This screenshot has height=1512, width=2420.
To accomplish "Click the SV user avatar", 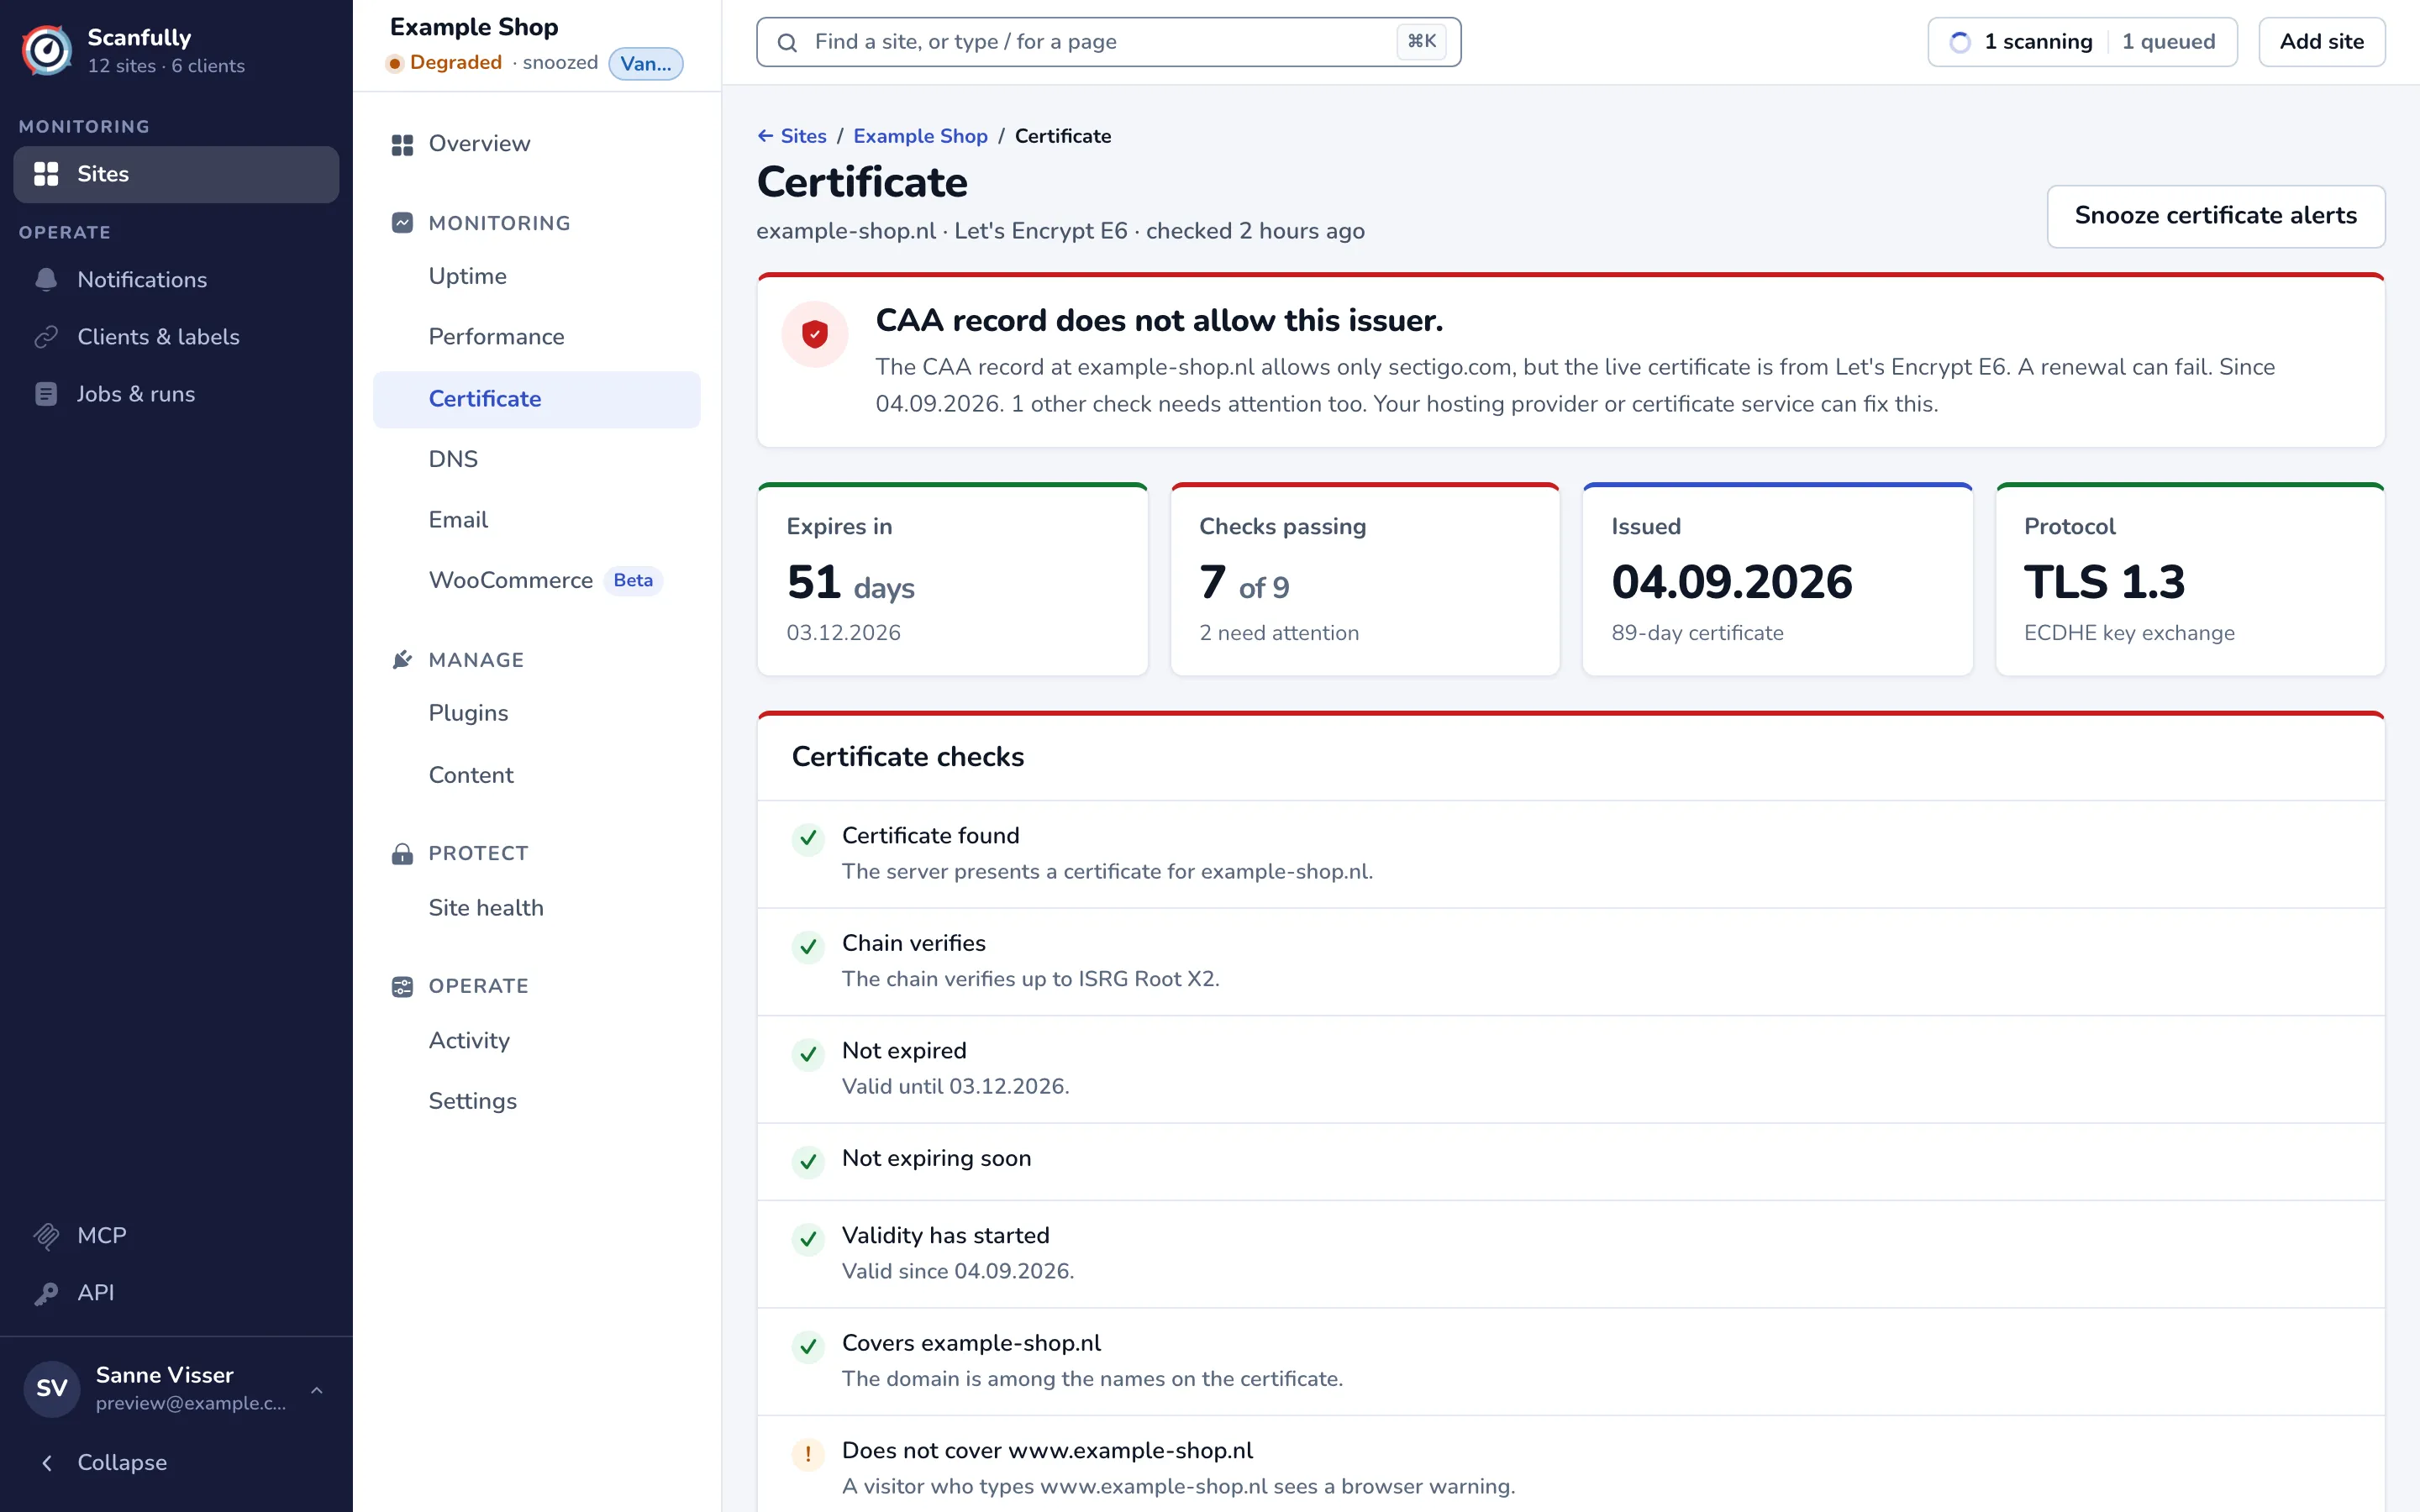I will click(x=52, y=1388).
